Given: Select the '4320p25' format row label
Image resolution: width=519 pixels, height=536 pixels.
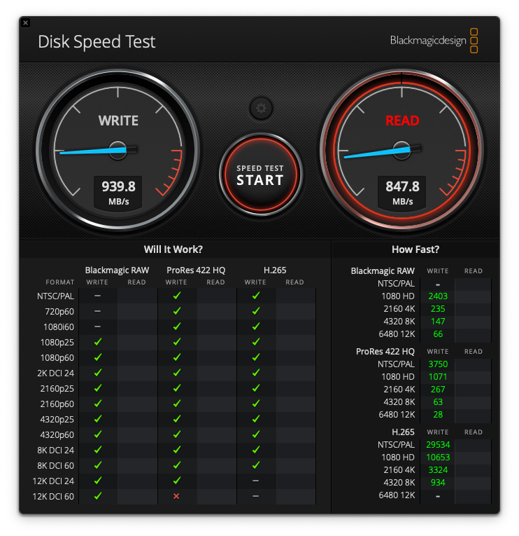Looking at the screenshot, I should (57, 420).
